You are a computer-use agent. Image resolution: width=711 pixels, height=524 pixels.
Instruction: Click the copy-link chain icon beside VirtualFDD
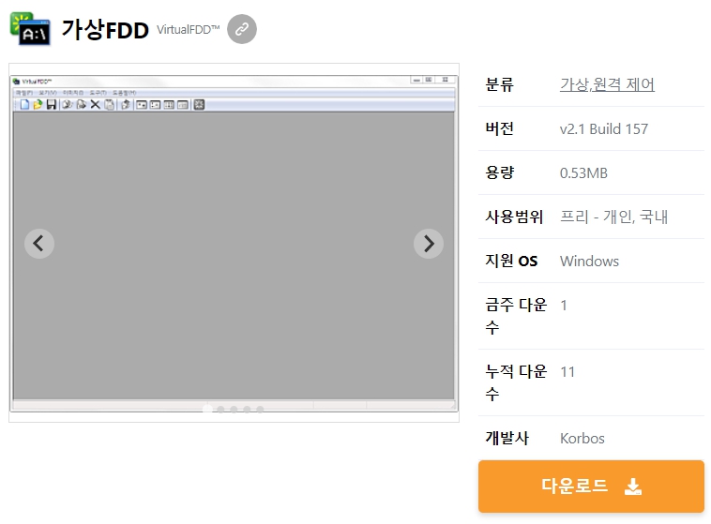[242, 29]
